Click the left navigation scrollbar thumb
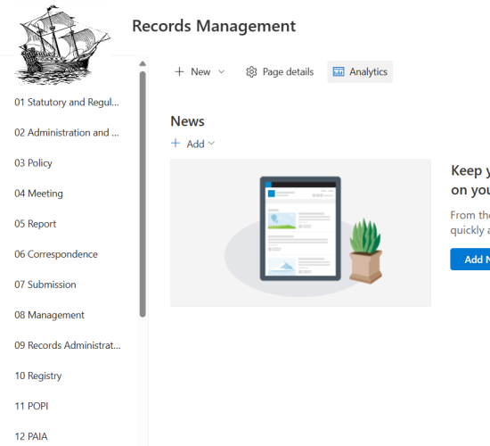 143,194
